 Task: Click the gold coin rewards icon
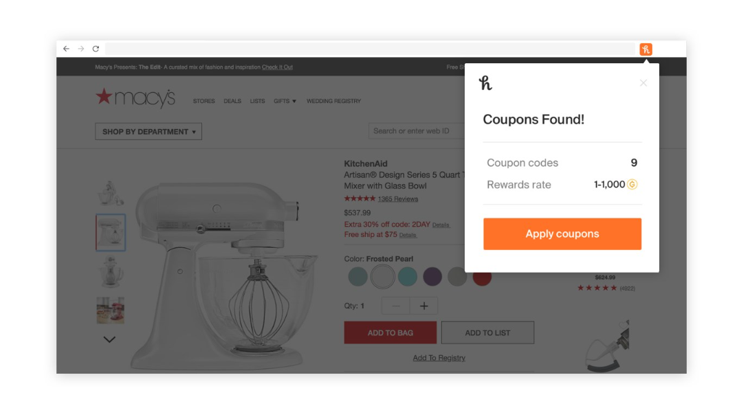(x=632, y=184)
